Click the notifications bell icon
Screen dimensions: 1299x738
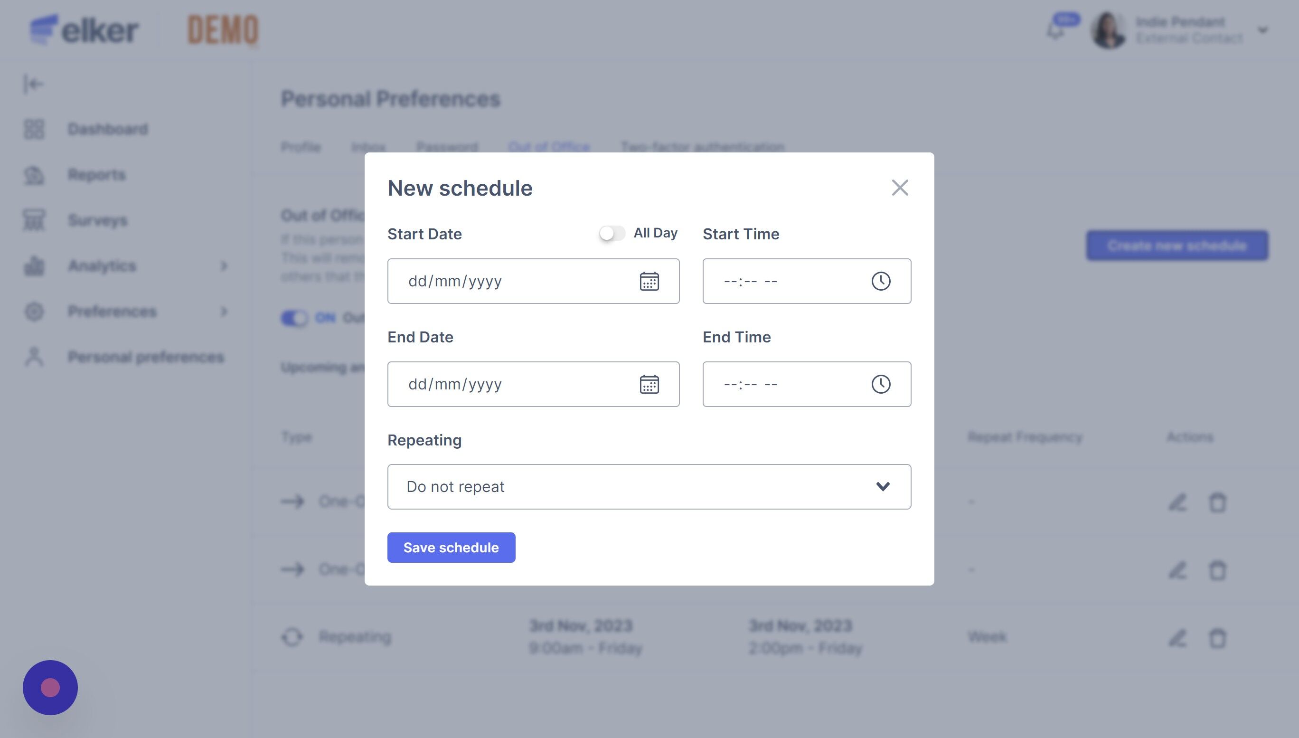[x=1056, y=30]
